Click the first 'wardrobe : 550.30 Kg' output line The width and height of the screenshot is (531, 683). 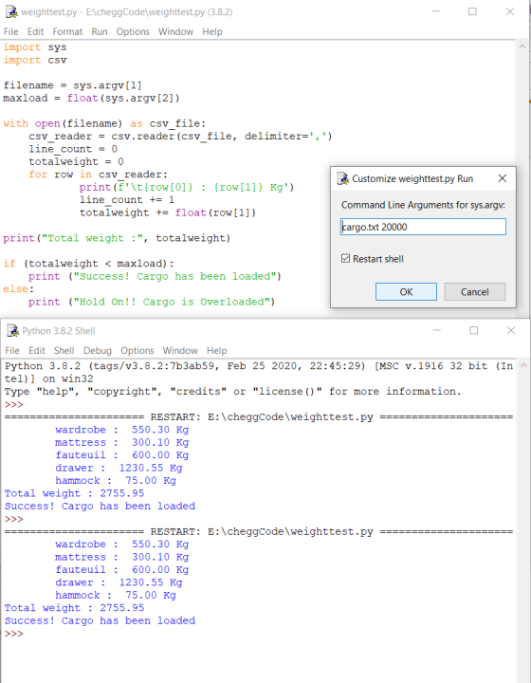click(122, 430)
